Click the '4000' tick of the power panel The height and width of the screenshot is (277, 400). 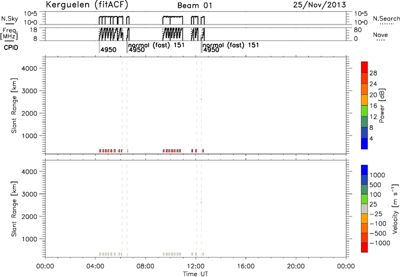point(29,68)
